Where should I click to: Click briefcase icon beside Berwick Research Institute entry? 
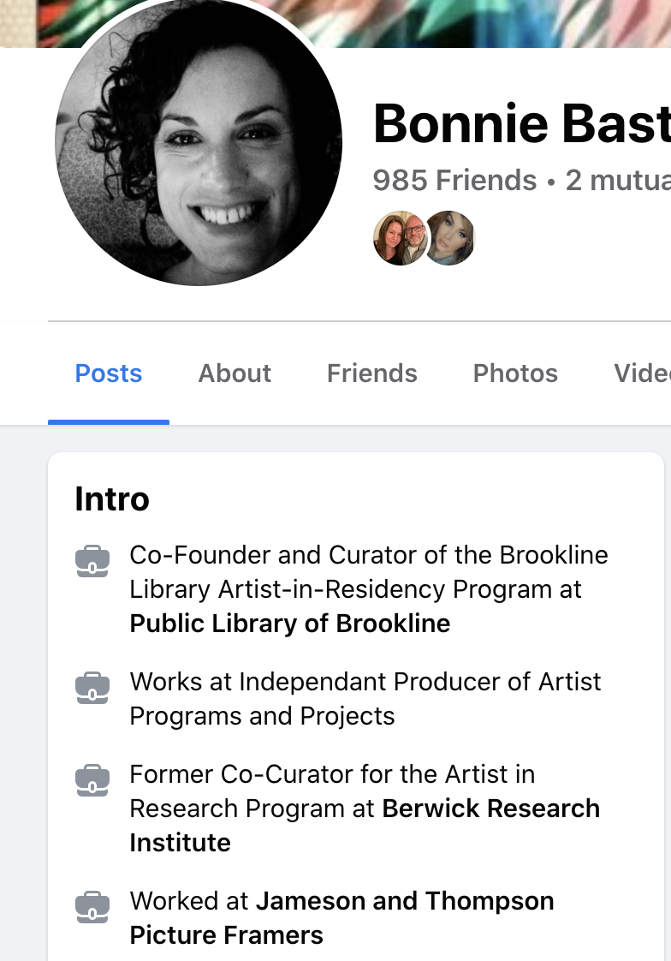tap(92, 780)
